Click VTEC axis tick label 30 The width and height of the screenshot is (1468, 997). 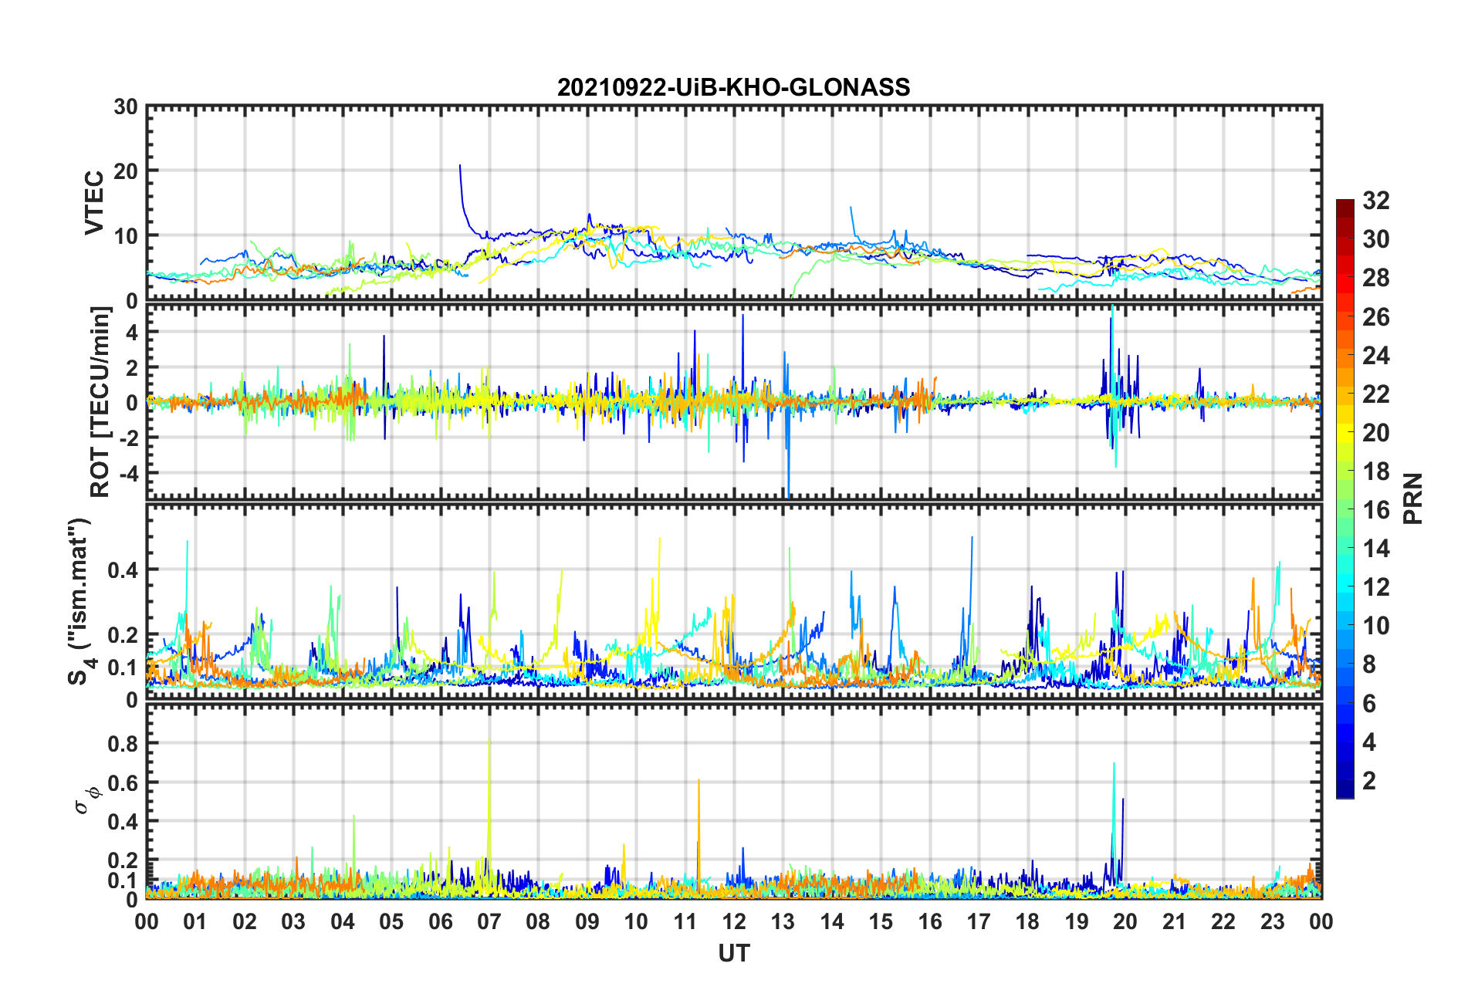[125, 107]
